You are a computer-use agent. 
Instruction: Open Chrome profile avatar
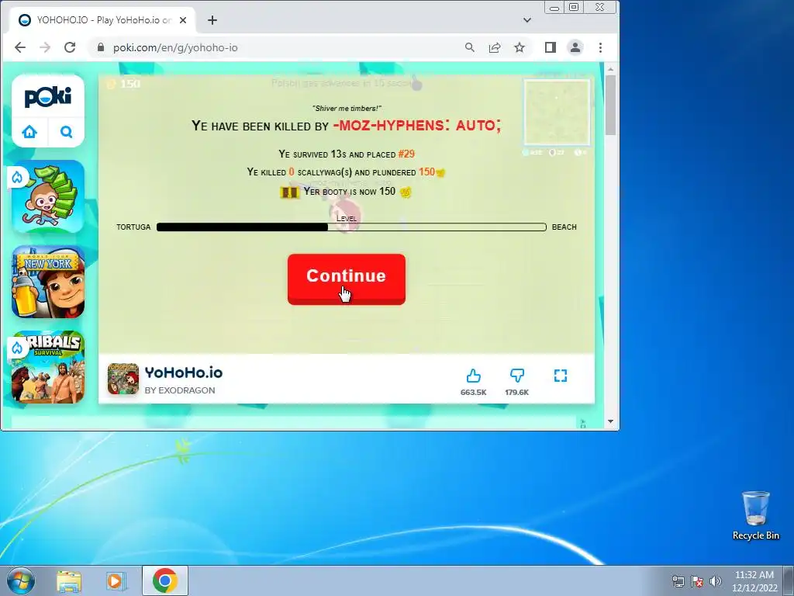click(575, 47)
